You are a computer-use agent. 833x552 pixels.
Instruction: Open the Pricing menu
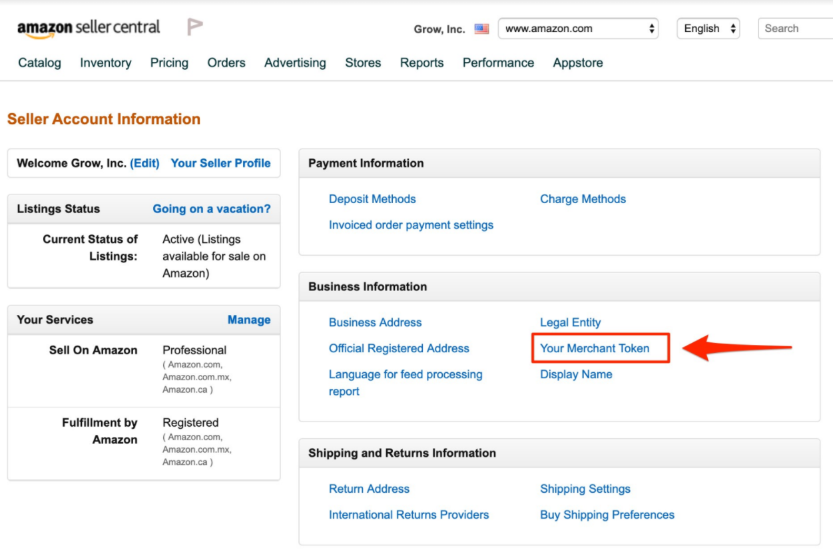[x=169, y=63]
